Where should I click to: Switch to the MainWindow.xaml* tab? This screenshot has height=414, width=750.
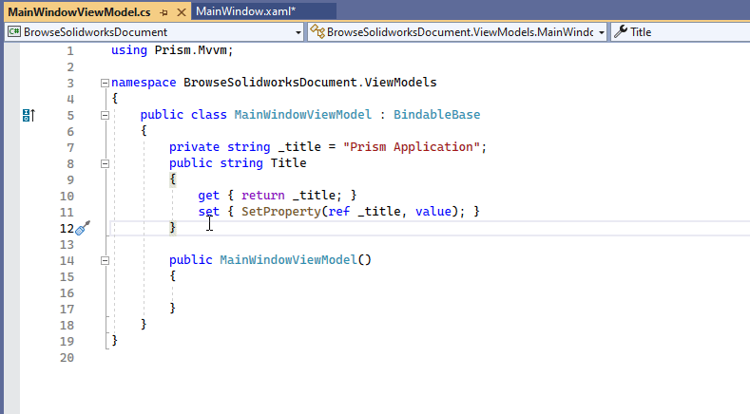(x=246, y=11)
